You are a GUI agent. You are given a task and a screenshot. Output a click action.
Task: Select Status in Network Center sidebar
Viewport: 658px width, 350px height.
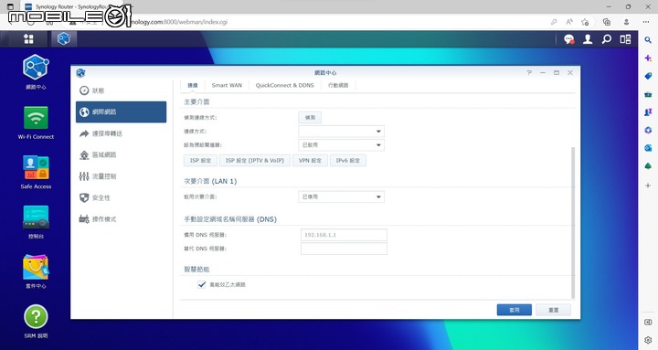(x=121, y=90)
